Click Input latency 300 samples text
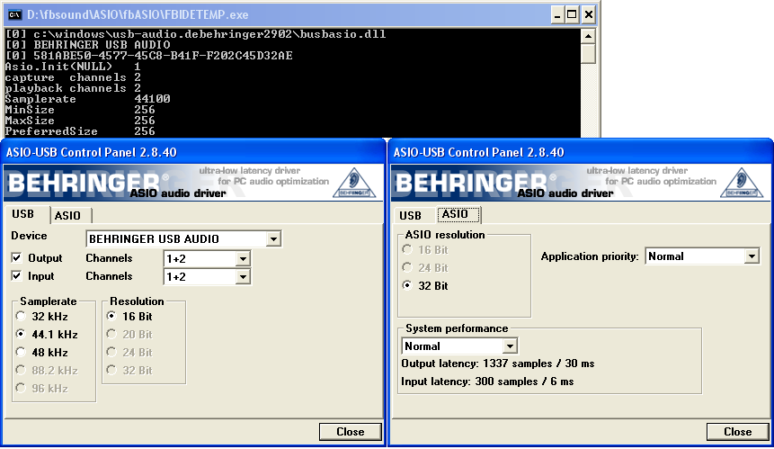Viewport: 774px width, 449px height. pyautogui.click(x=487, y=382)
